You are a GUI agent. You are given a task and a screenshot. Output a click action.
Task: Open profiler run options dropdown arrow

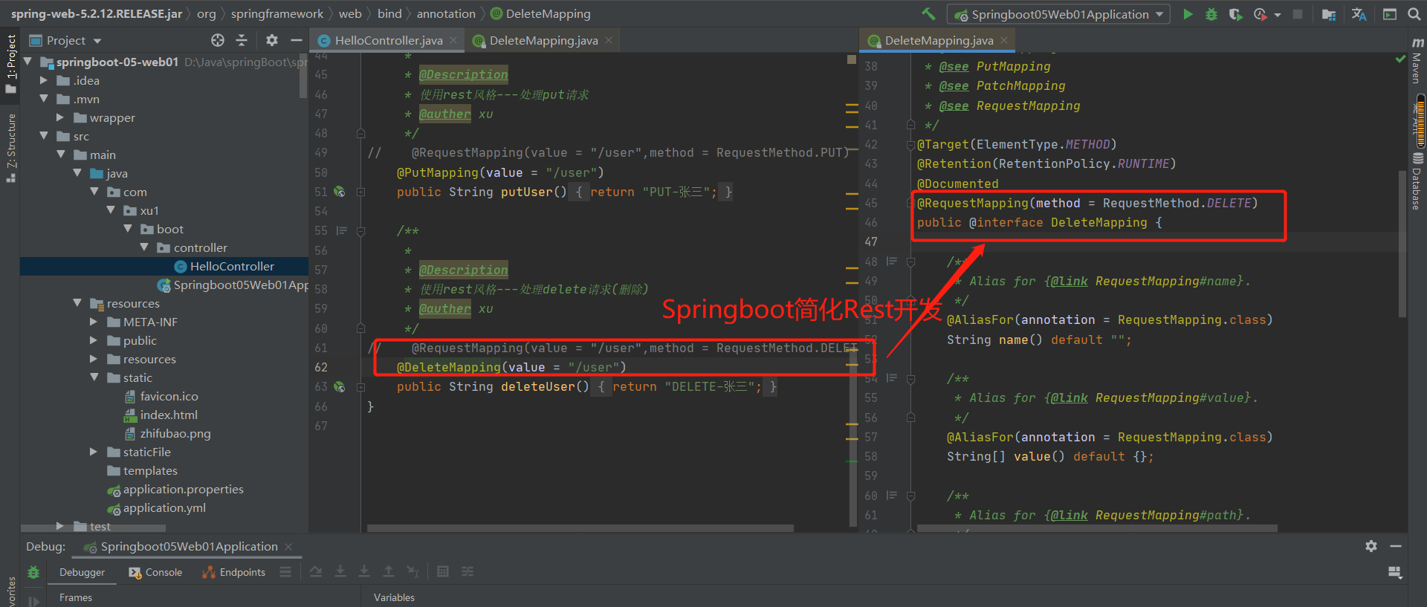(x=1278, y=14)
